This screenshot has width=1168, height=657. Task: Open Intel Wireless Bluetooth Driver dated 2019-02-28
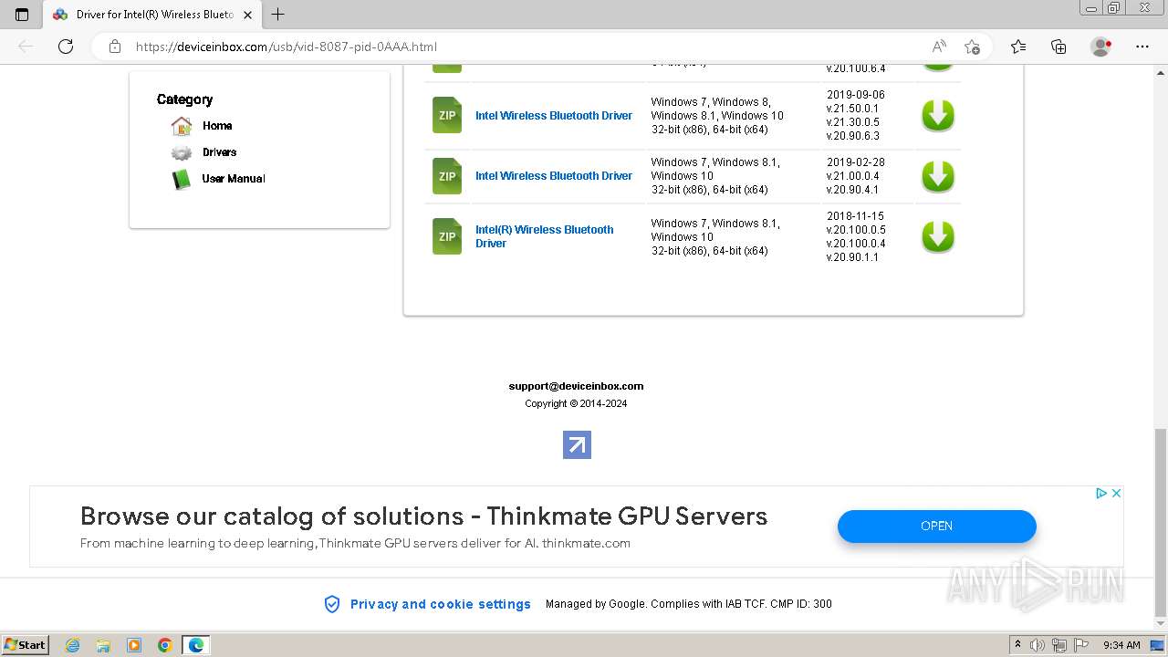pos(554,176)
